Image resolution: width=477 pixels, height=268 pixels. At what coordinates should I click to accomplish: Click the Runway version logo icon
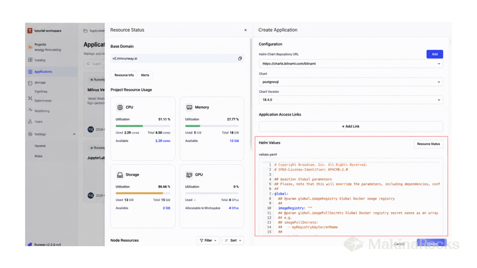tap(30, 244)
